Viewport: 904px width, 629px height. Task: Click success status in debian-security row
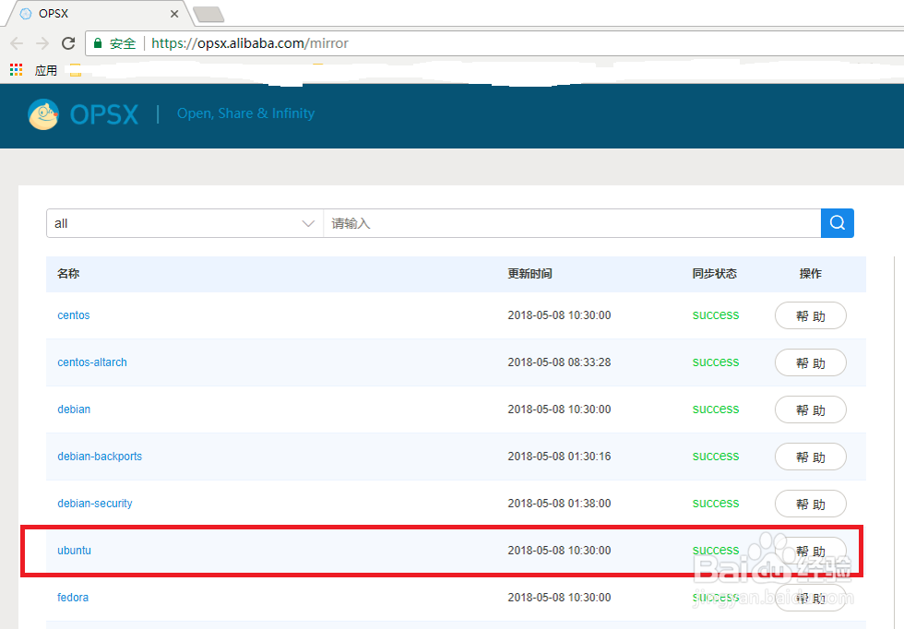[716, 503]
